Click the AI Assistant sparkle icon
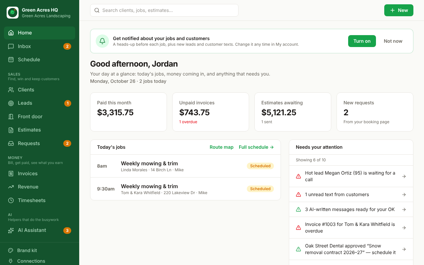This screenshot has height=265, width=424. click(11, 230)
